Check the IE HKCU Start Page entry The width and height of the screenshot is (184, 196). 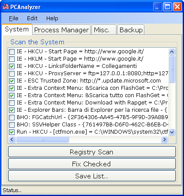tap(12, 52)
